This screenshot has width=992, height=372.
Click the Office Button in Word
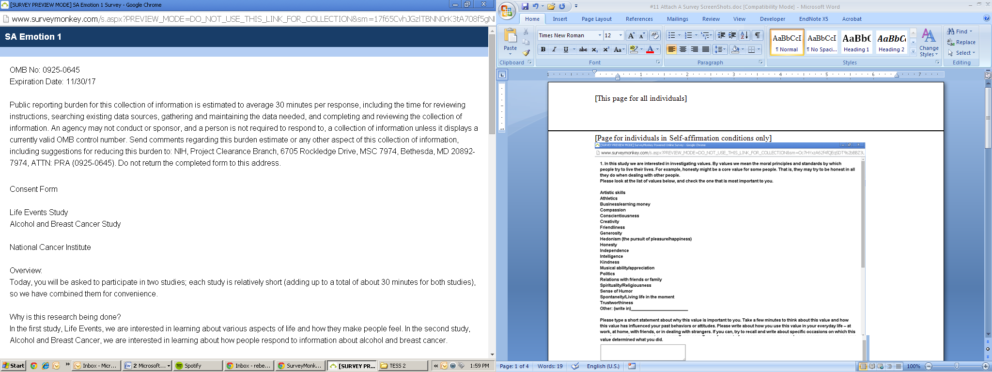point(507,11)
